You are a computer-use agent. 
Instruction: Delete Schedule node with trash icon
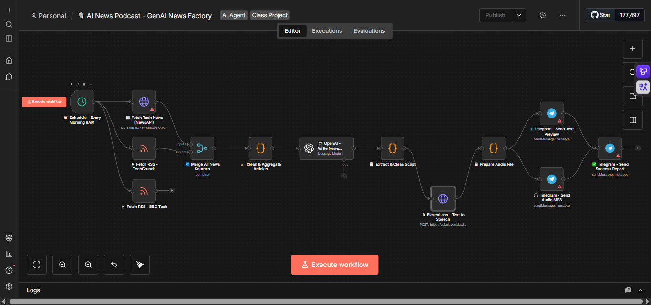pos(84,84)
